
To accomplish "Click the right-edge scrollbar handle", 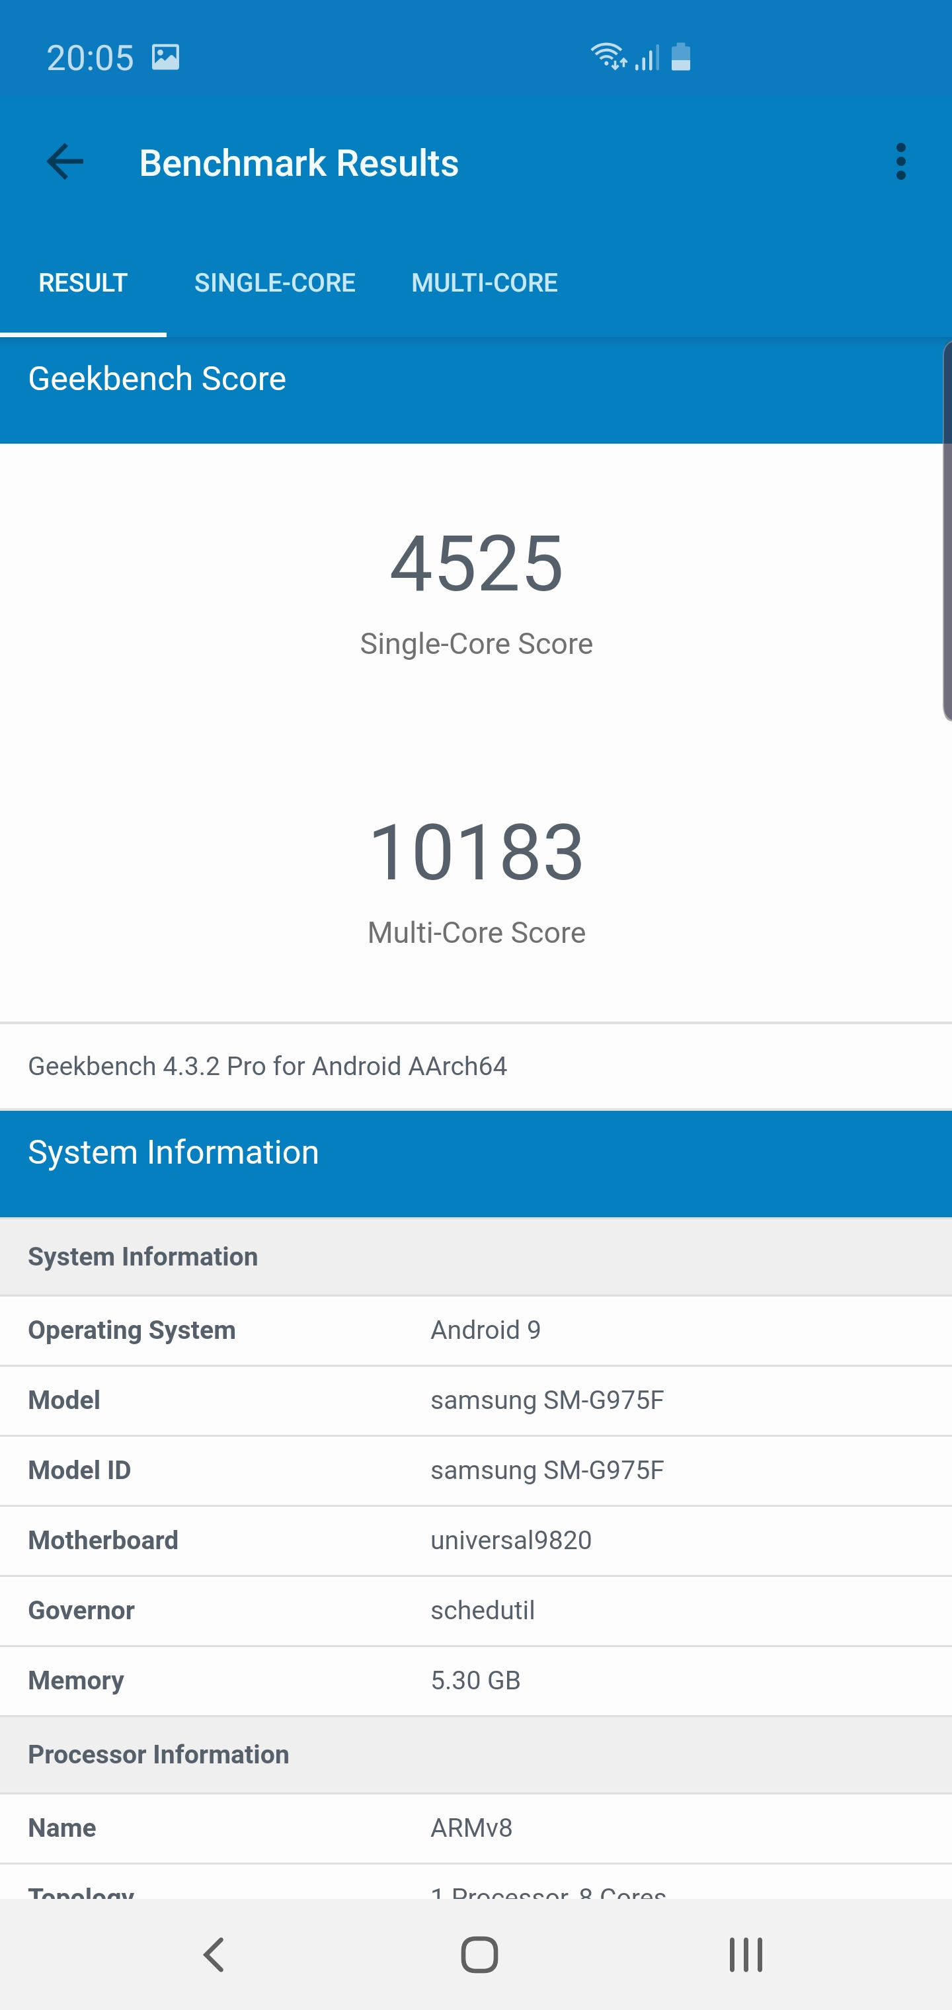I will [947, 530].
